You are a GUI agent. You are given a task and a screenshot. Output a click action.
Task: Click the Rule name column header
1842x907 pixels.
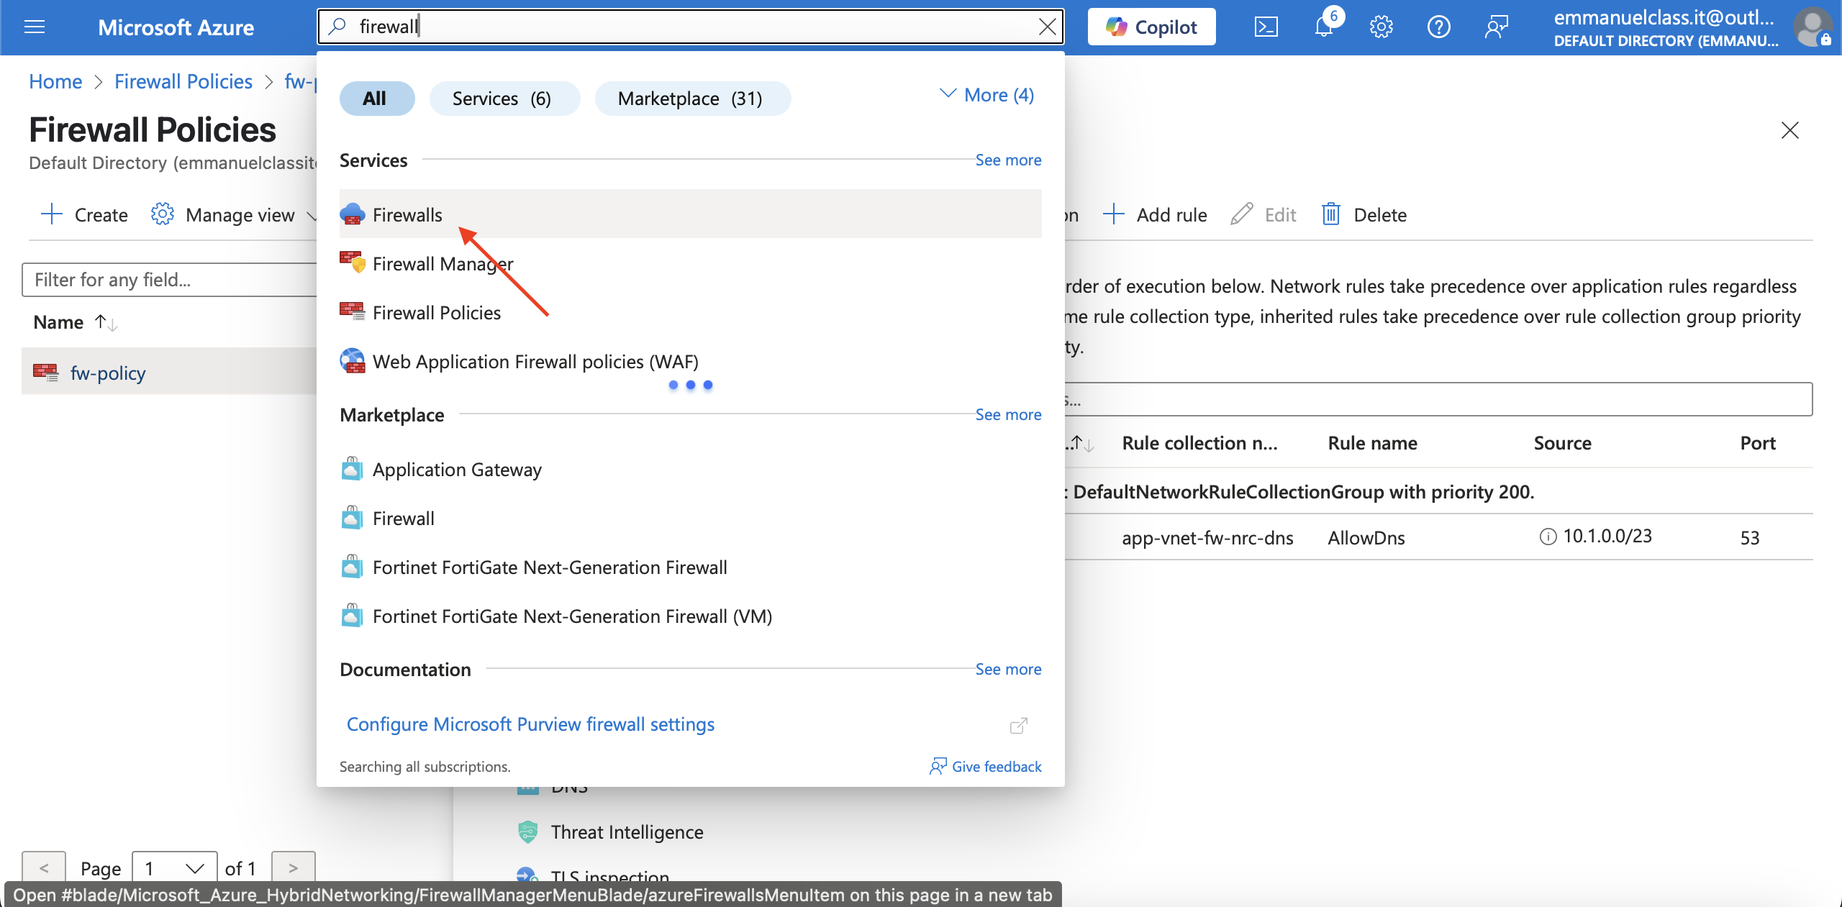(1372, 443)
